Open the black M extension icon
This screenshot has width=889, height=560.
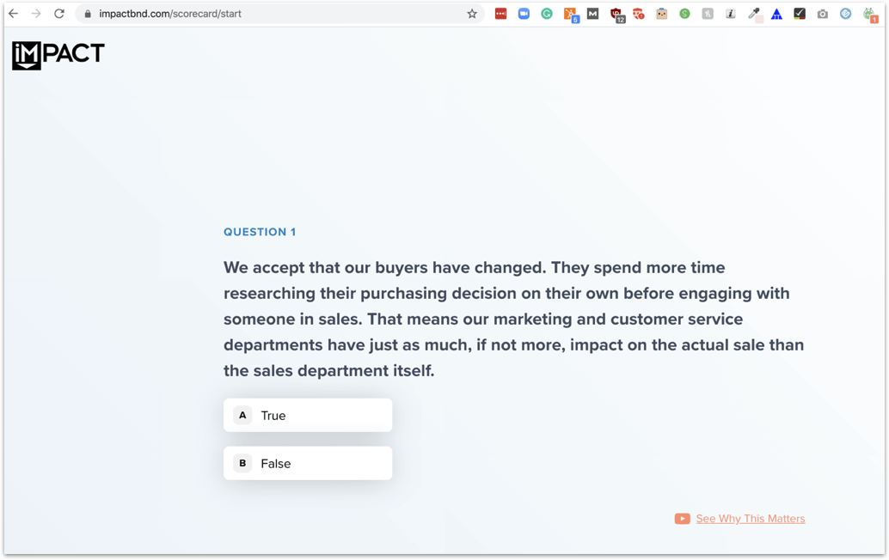[592, 14]
